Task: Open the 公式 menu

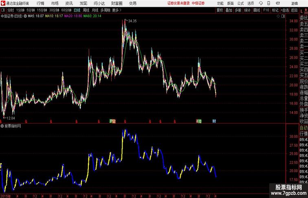Action: pyautogui.click(x=240, y=3)
